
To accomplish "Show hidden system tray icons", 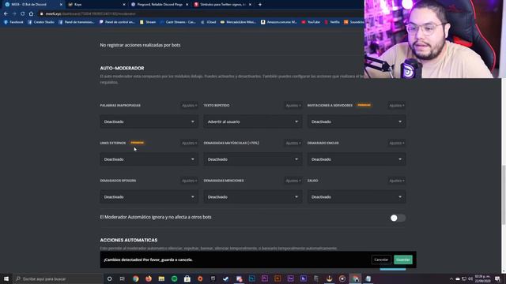I will click(451, 278).
